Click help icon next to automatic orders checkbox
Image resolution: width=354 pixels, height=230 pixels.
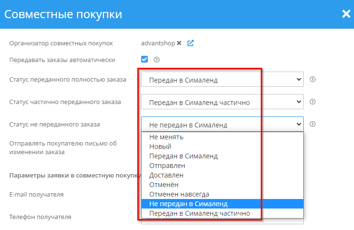[156, 60]
